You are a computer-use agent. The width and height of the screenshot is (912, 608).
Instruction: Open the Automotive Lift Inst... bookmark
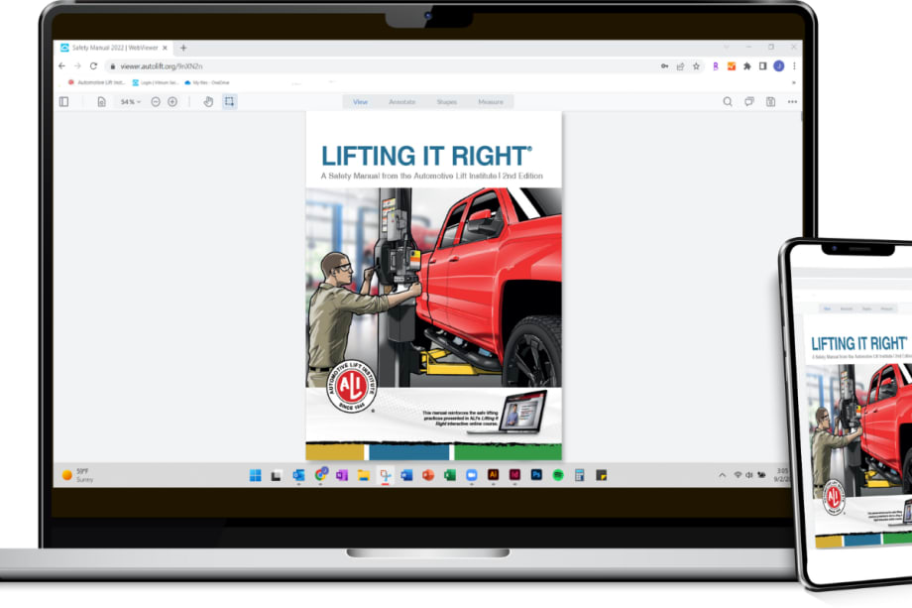click(96, 82)
